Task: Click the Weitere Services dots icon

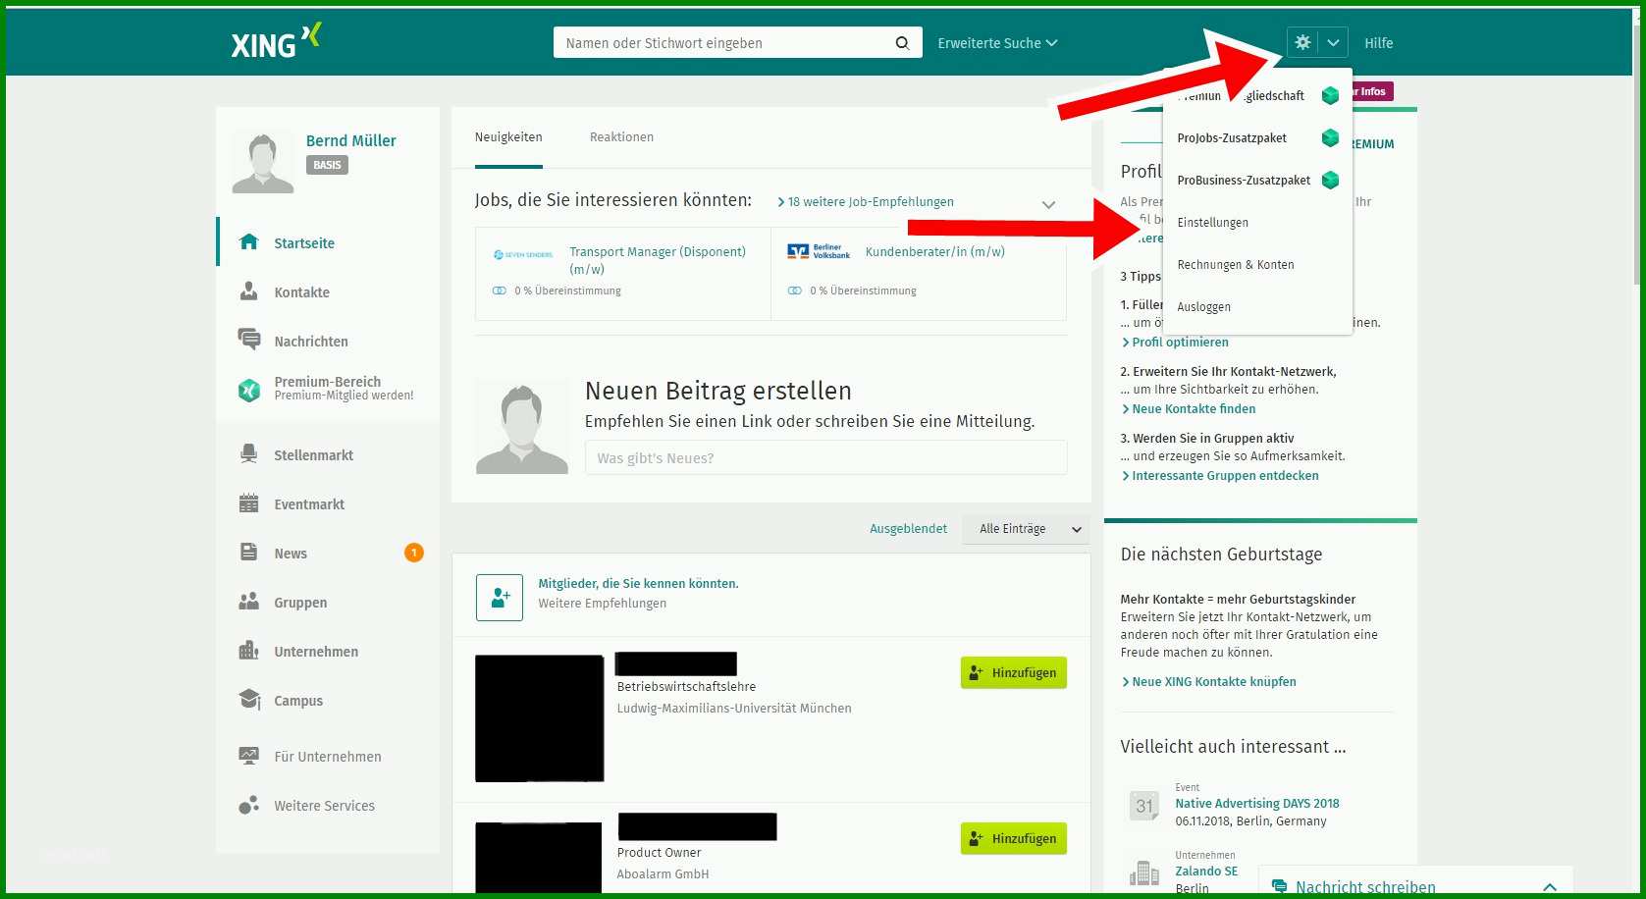Action: 249,805
